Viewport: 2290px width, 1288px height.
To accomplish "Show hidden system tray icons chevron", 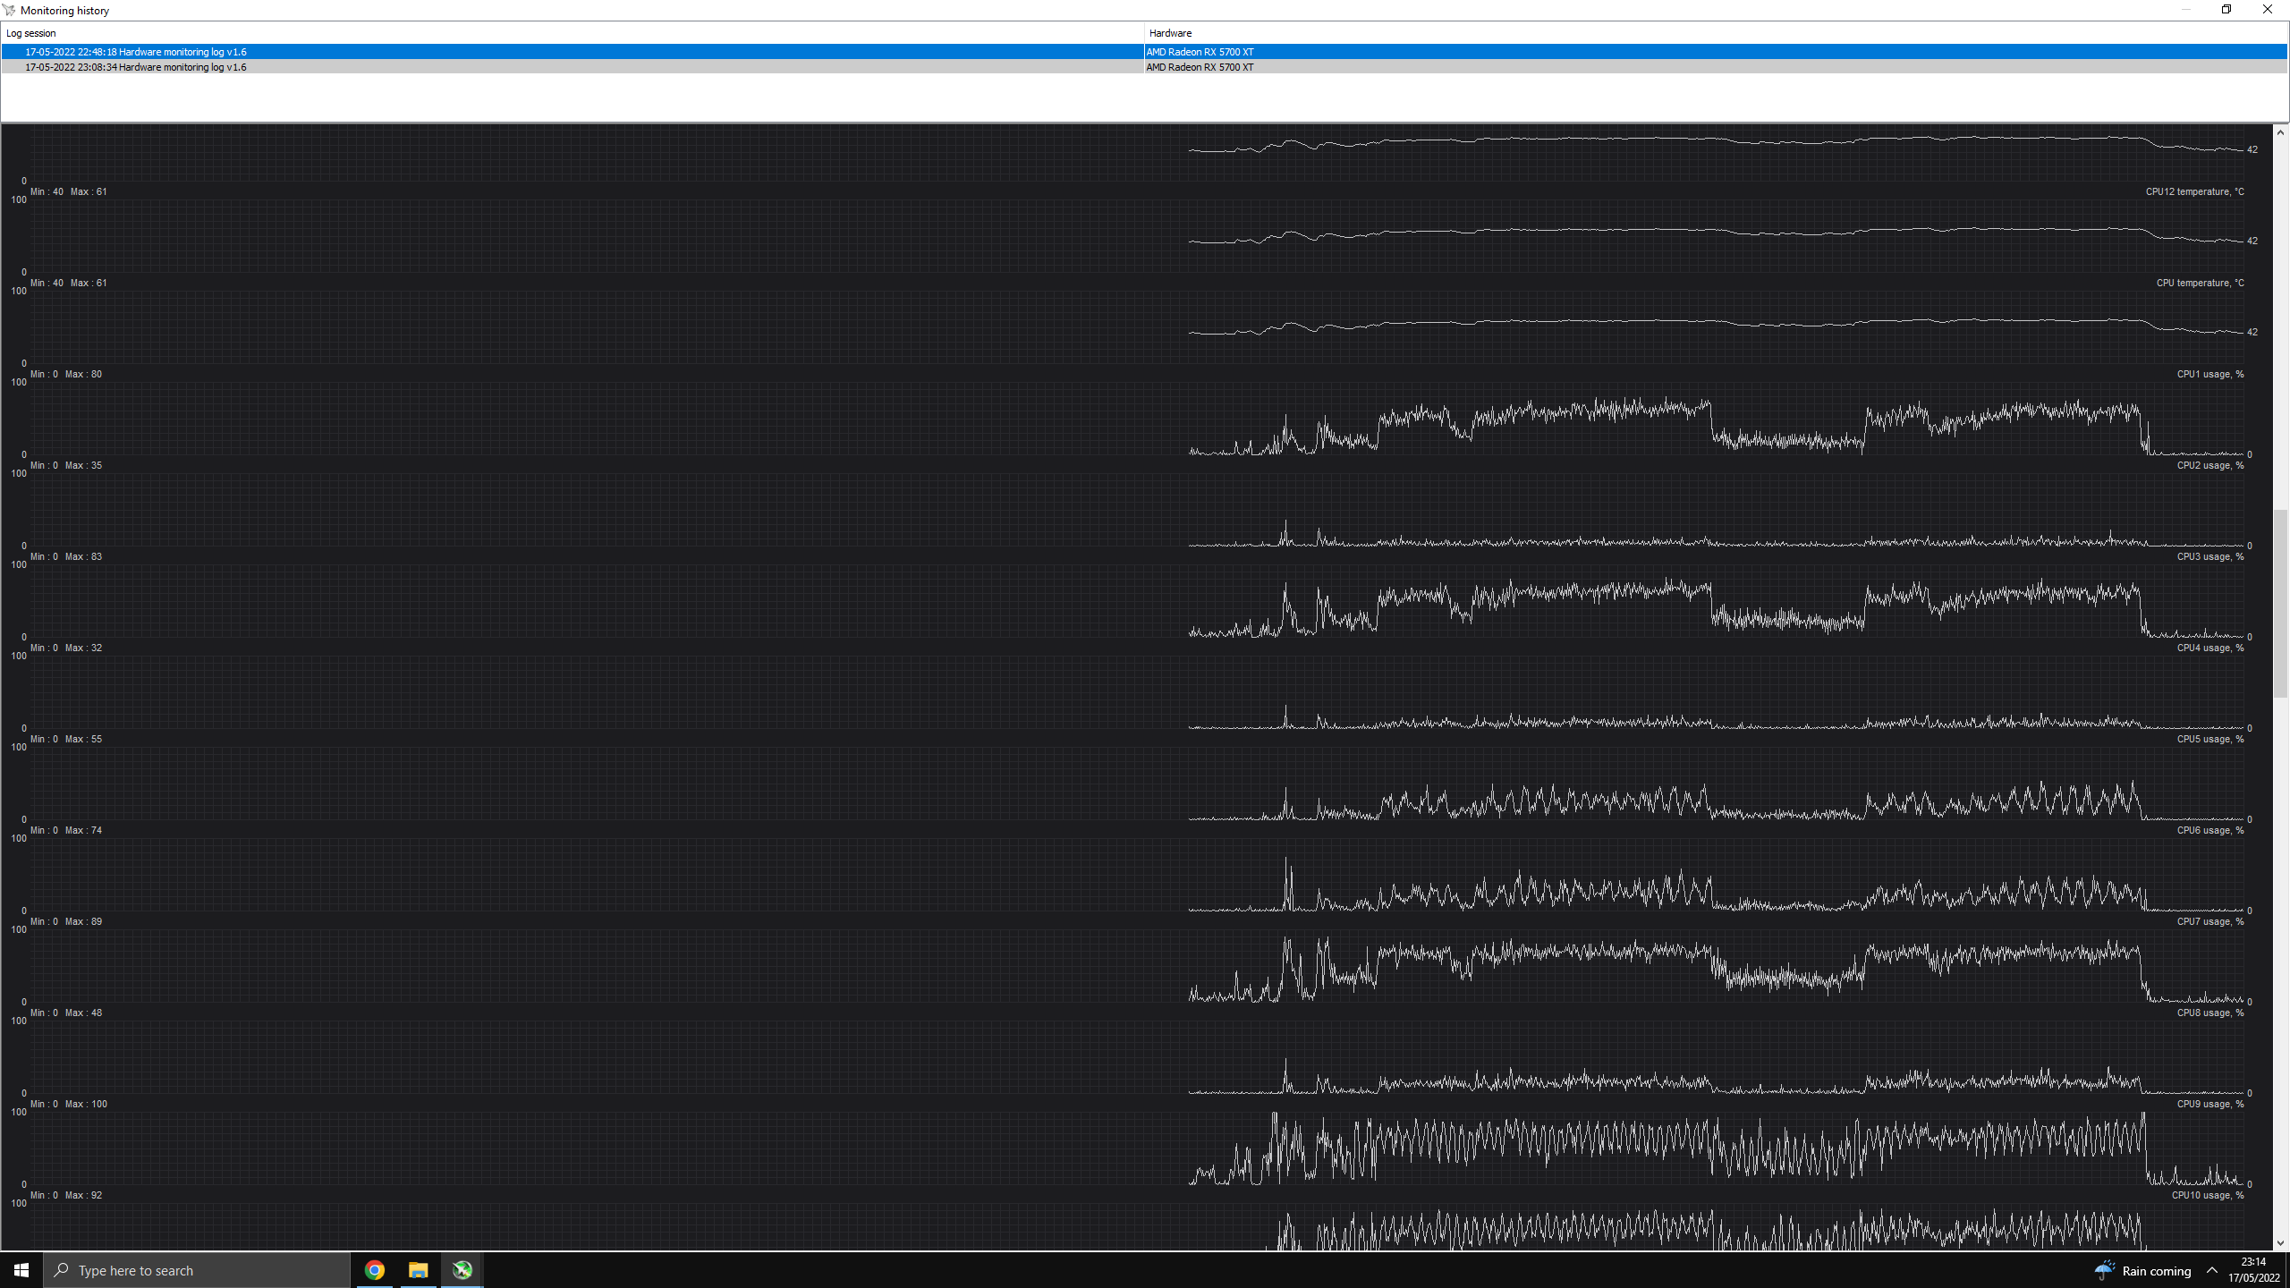I will point(2212,1270).
